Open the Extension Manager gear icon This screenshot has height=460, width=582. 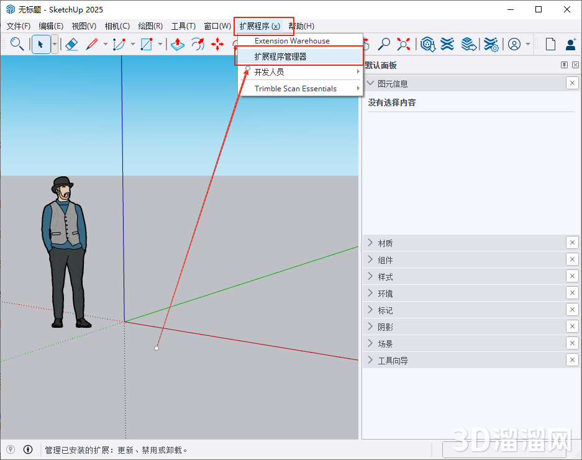pyautogui.click(x=490, y=44)
